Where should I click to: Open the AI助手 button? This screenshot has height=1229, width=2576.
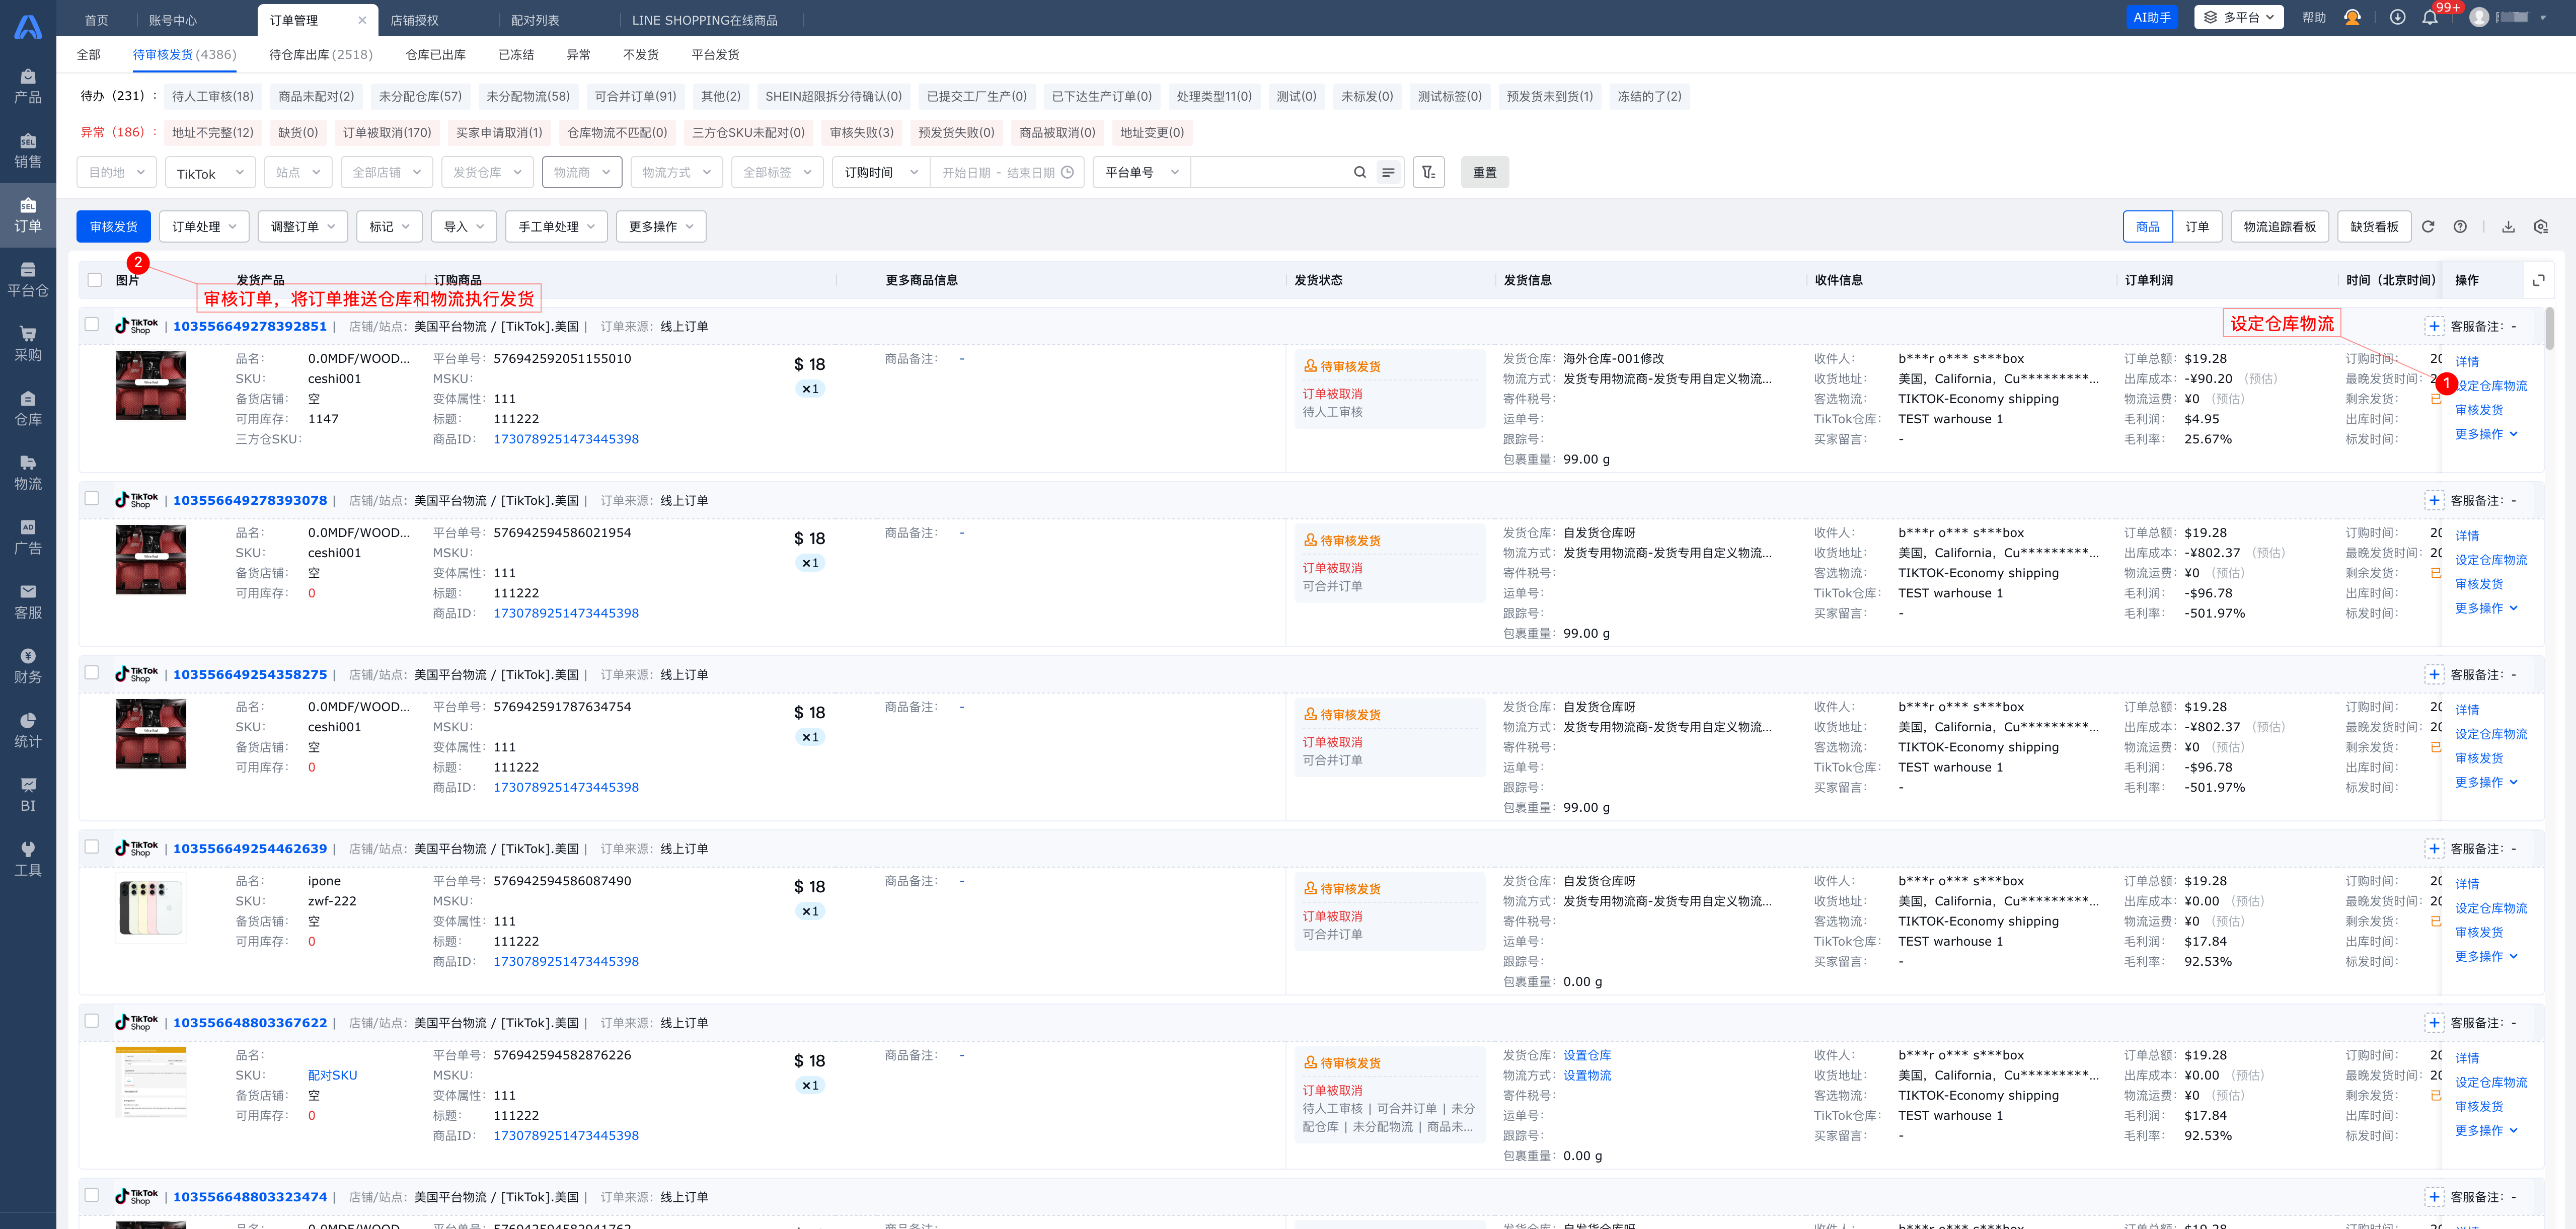click(x=2152, y=17)
